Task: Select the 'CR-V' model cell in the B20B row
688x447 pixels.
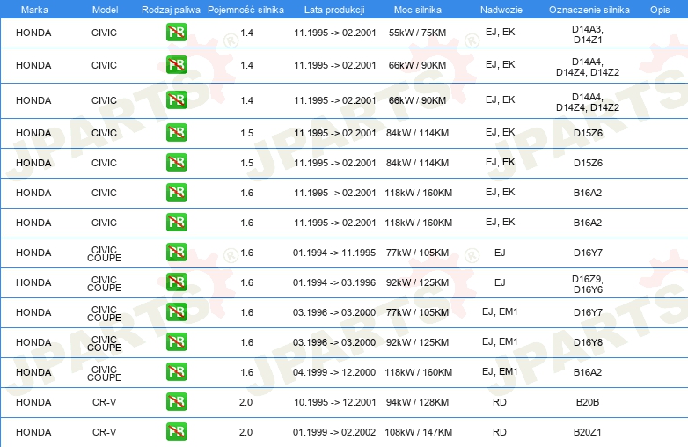Action: (x=104, y=402)
